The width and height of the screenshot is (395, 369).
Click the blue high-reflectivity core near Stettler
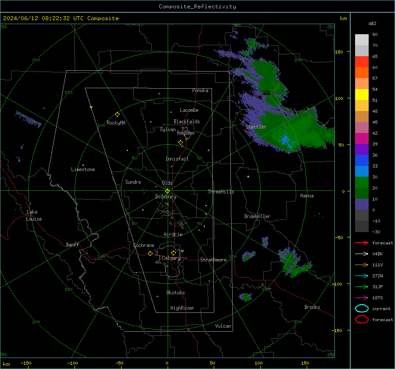(x=286, y=140)
